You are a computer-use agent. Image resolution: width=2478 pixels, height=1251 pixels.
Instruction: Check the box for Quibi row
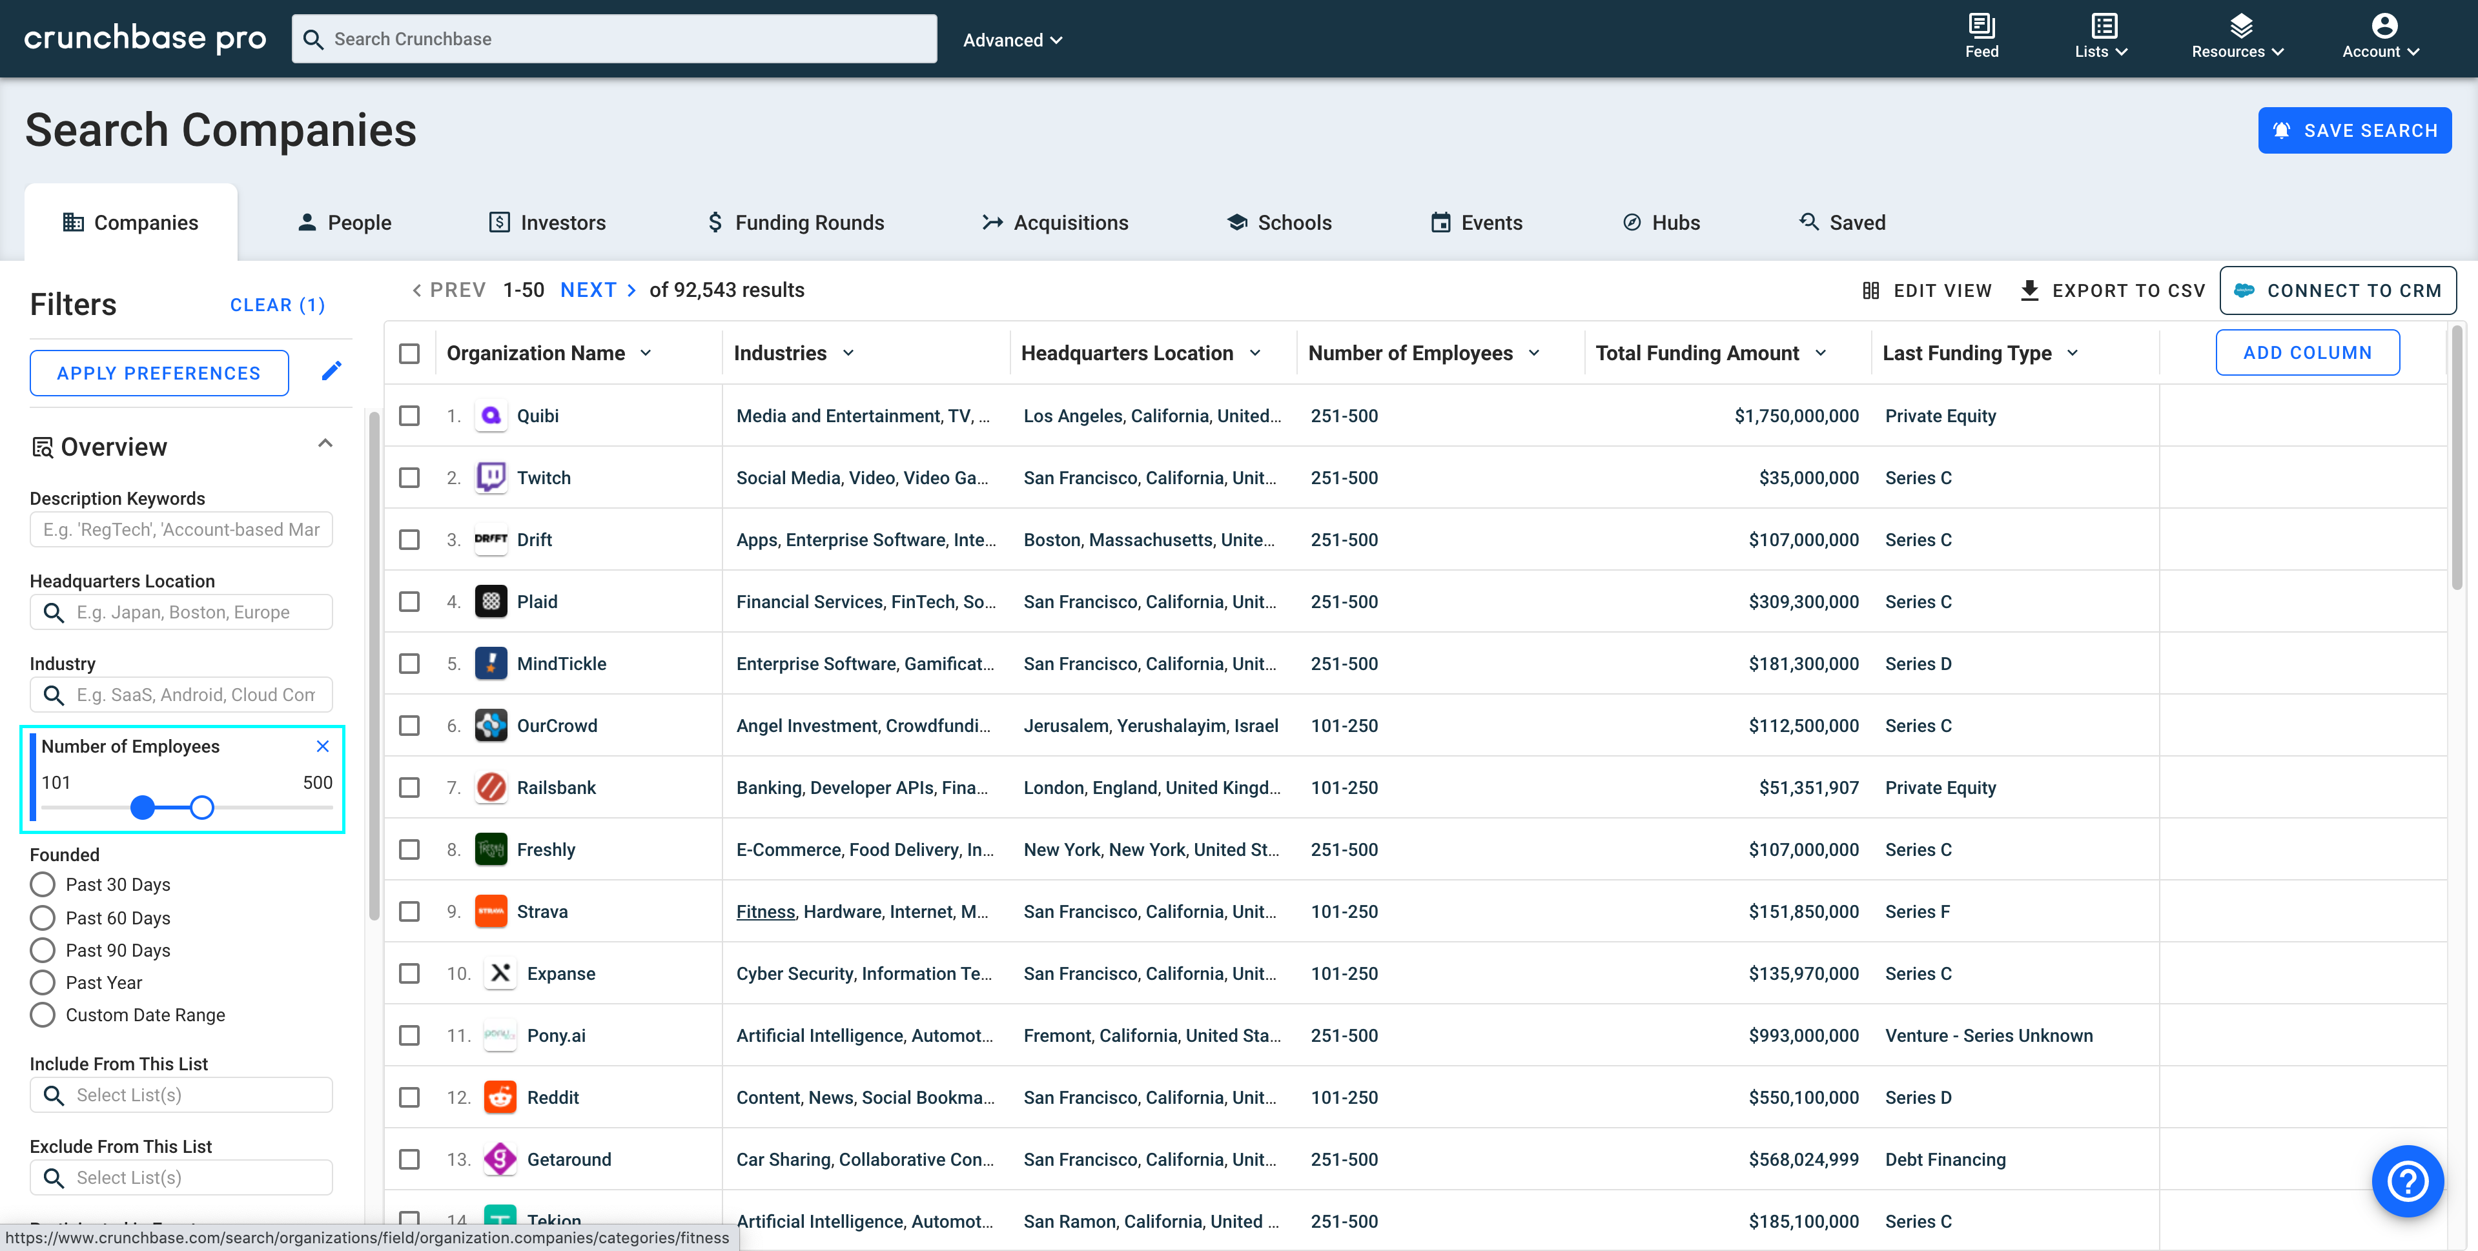pos(410,416)
